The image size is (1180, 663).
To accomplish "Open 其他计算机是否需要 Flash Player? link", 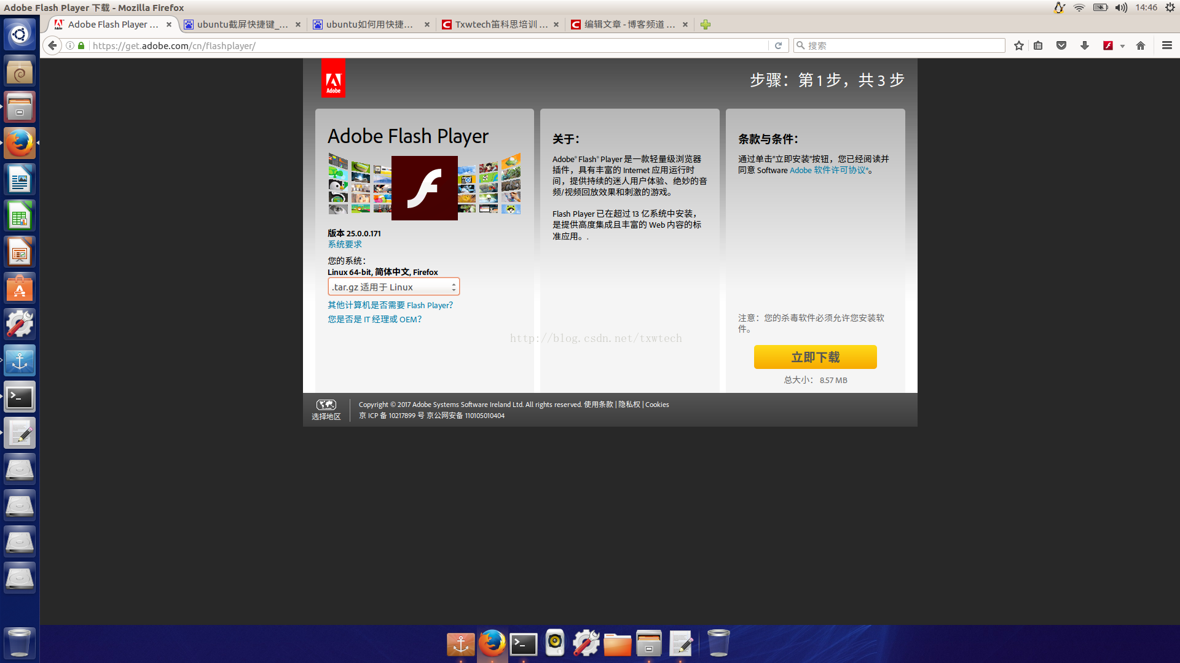I will tap(390, 305).
